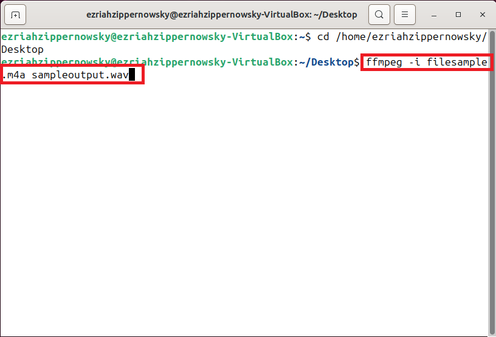Click the 'Desktop' wrapped line text
Viewport: 496px width, 337px height.
click(x=22, y=50)
